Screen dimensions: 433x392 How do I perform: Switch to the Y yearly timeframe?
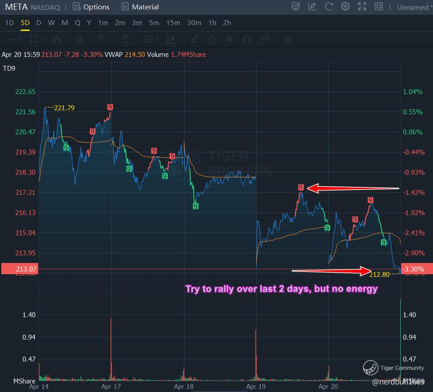pos(89,22)
